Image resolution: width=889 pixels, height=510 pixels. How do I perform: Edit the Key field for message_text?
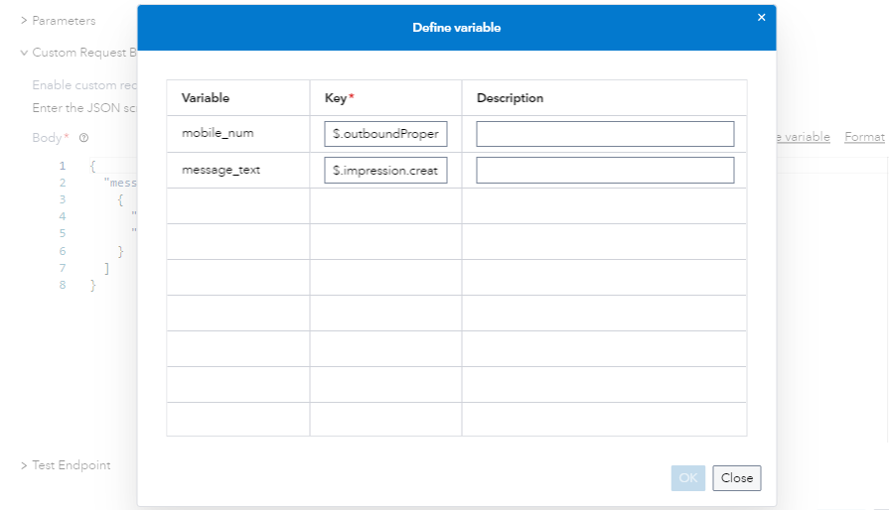click(385, 170)
